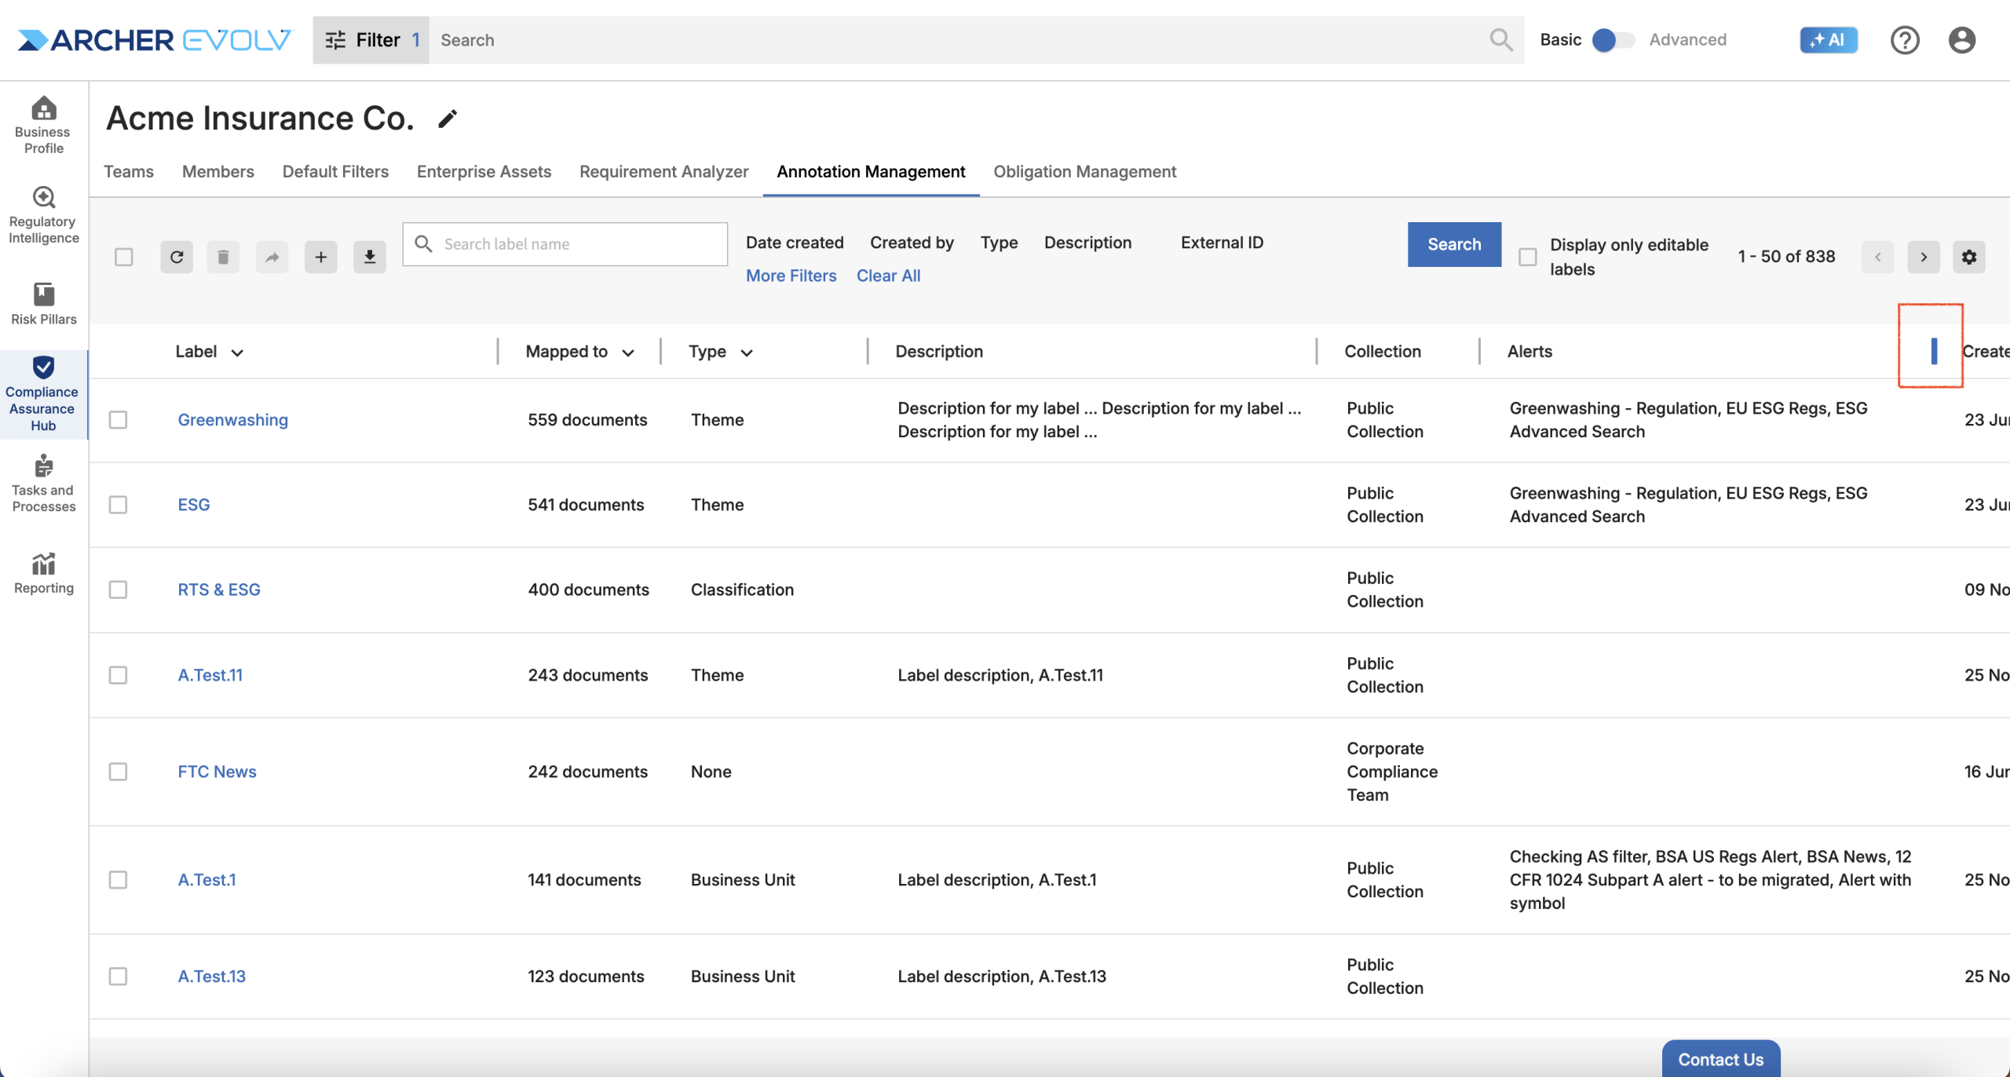Open the A.Test.13 label link
This screenshot has height=1077, width=2010.
click(x=211, y=977)
